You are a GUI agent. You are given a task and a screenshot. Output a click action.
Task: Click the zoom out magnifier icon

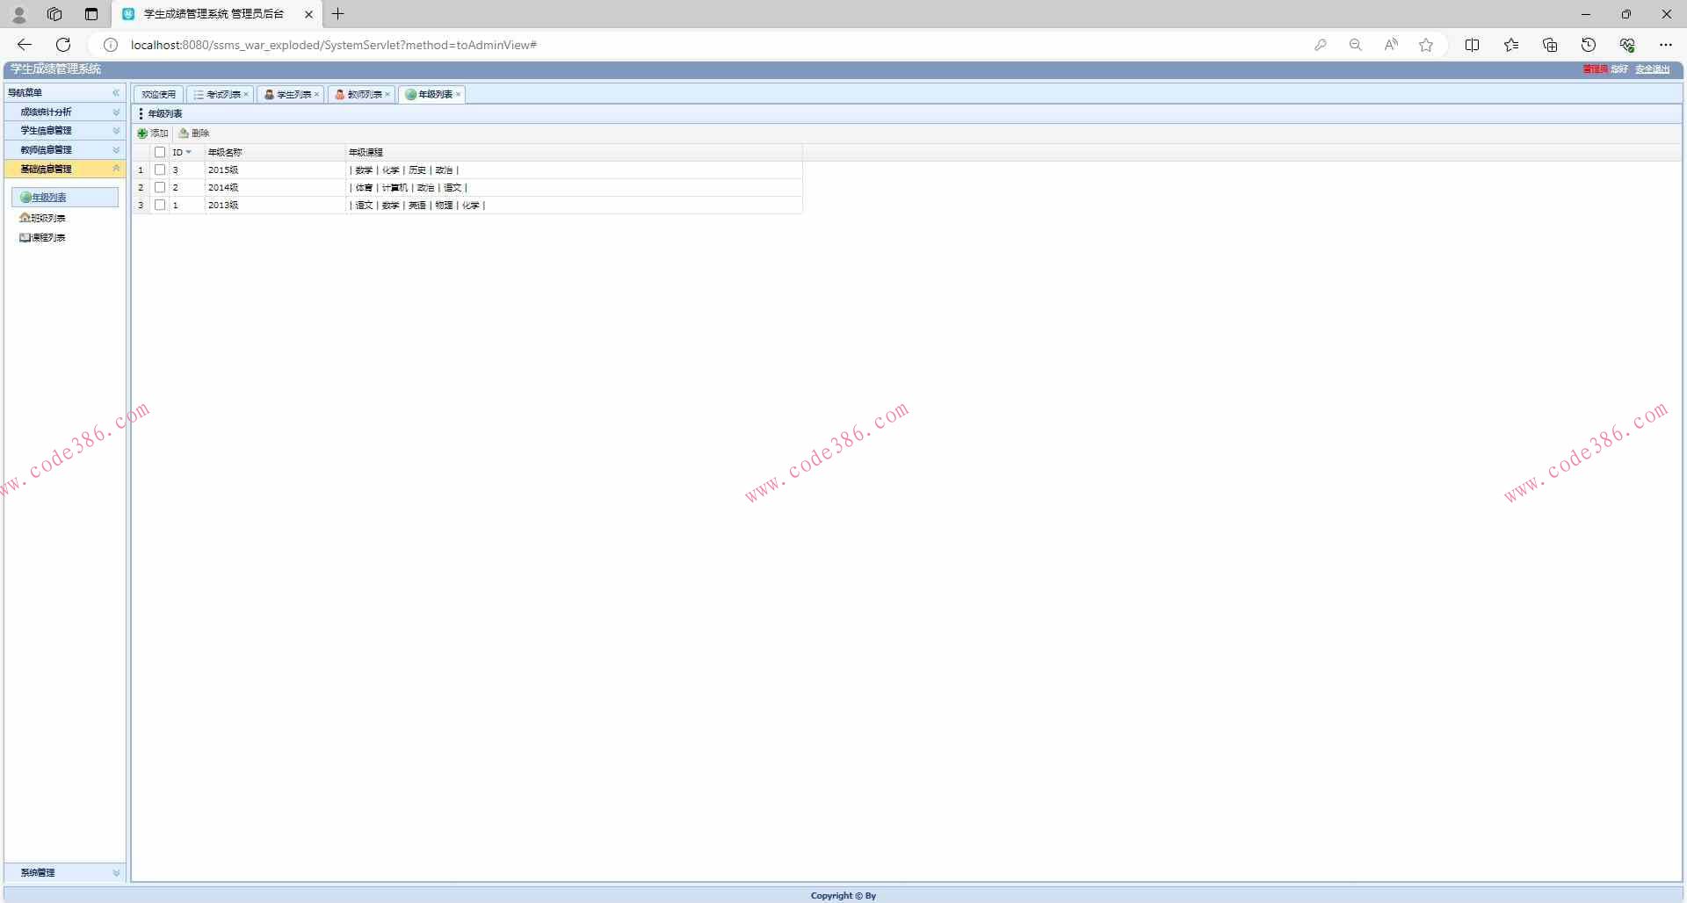click(x=1355, y=45)
